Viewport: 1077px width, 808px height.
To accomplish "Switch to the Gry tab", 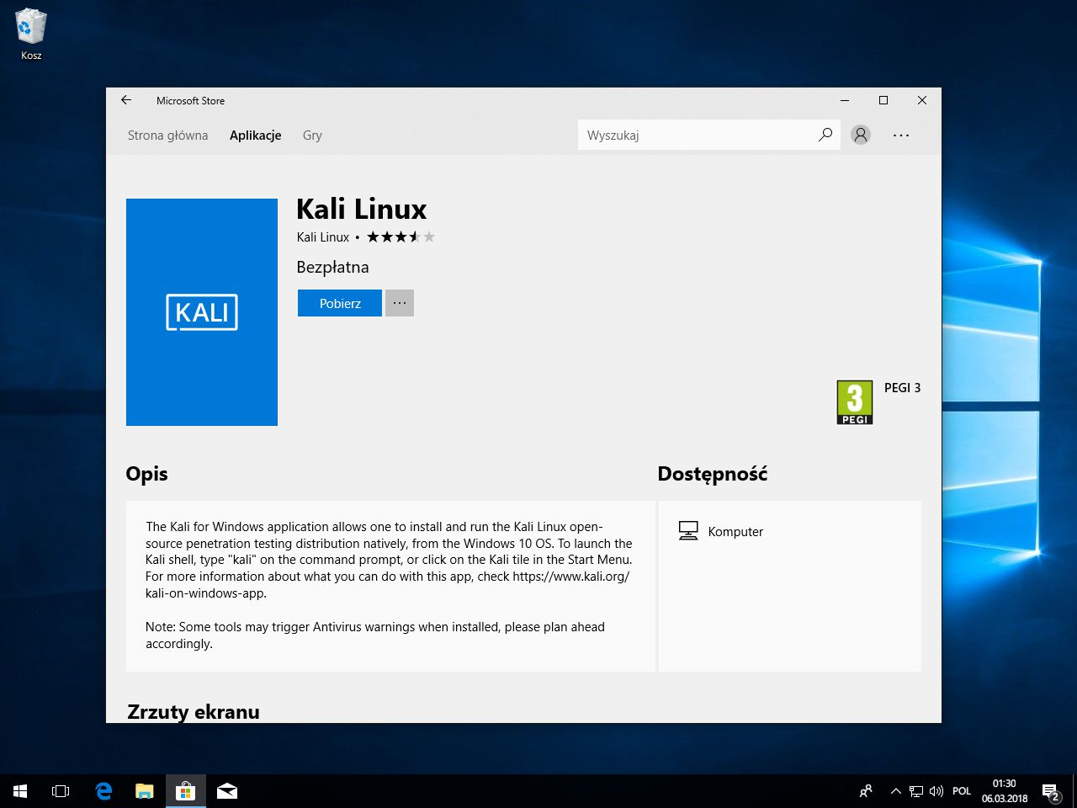I will pyautogui.click(x=311, y=135).
